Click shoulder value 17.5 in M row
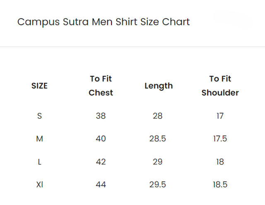The image size is (265, 205). 220,139
